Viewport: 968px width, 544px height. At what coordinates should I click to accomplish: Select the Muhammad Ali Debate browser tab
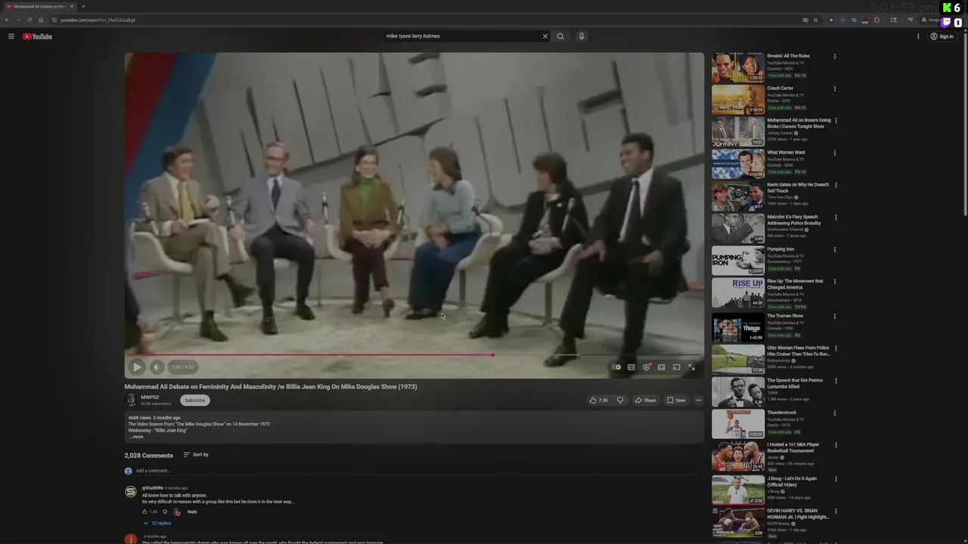39,6
